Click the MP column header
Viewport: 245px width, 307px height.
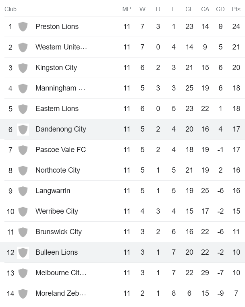tap(127, 9)
